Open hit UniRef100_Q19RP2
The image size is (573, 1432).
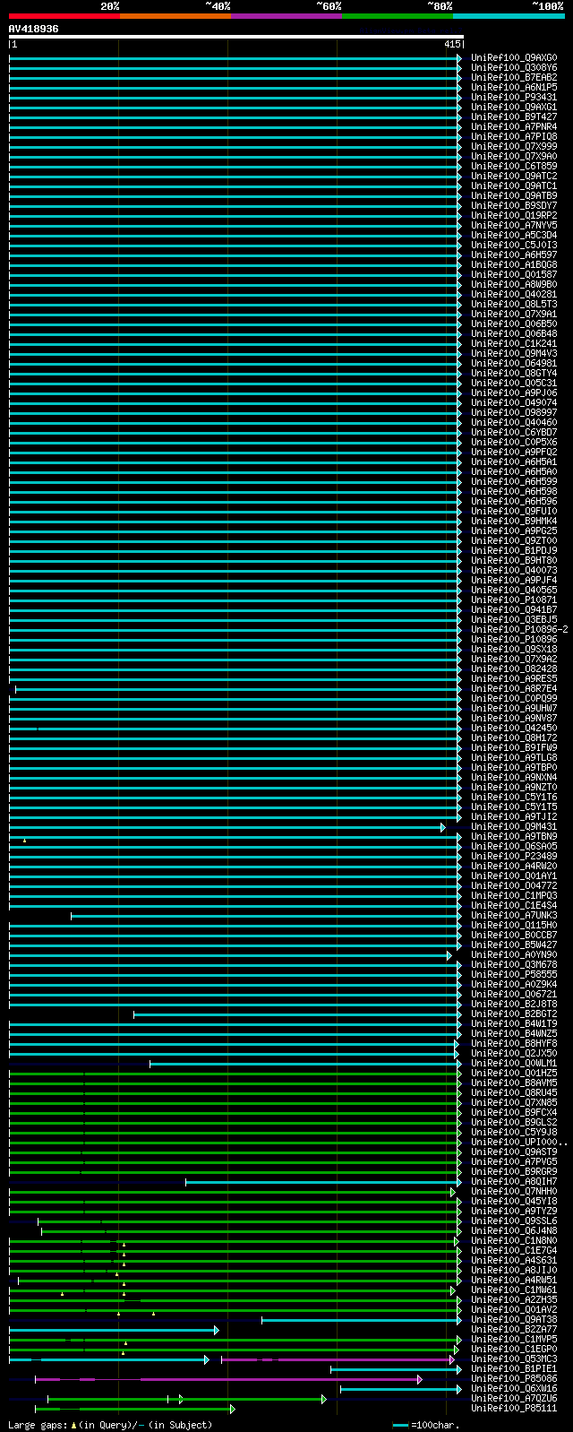tap(514, 216)
